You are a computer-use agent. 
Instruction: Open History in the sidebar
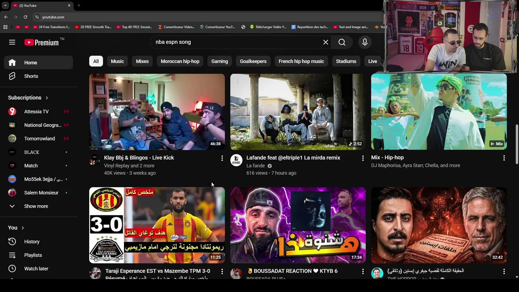(x=39, y=242)
